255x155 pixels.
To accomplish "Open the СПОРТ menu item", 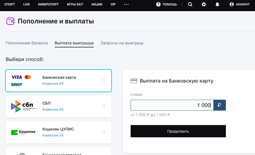I will tap(10, 4).
